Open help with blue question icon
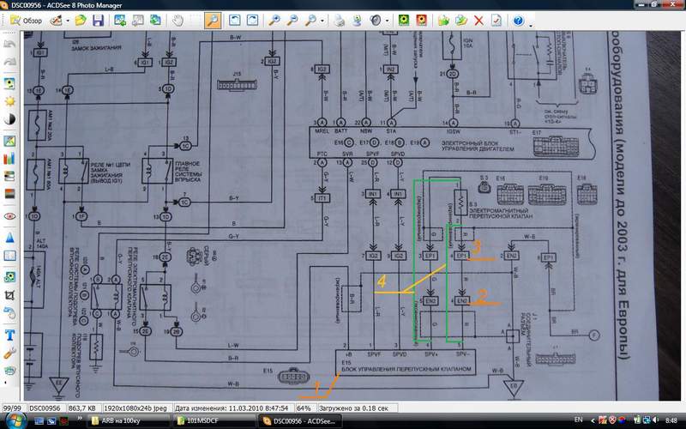 tap(519, 21)
